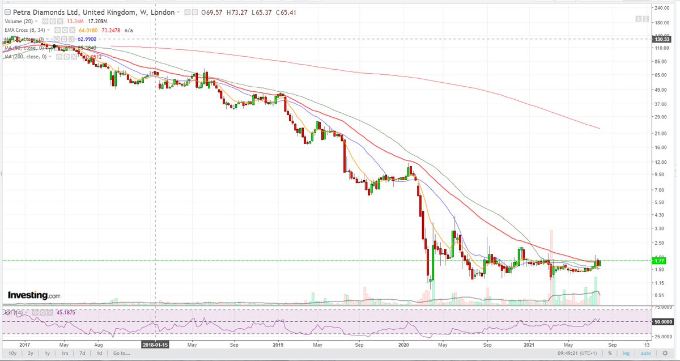Hide the Petra Diamonds main series

click(188, 12)
